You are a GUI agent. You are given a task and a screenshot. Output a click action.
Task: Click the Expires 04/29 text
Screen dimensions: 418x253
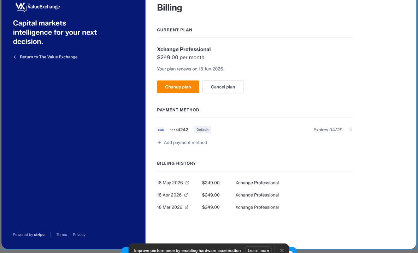[328, 130]
